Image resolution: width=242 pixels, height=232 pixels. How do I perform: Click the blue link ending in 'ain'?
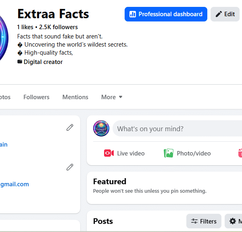tap(4, 145)
